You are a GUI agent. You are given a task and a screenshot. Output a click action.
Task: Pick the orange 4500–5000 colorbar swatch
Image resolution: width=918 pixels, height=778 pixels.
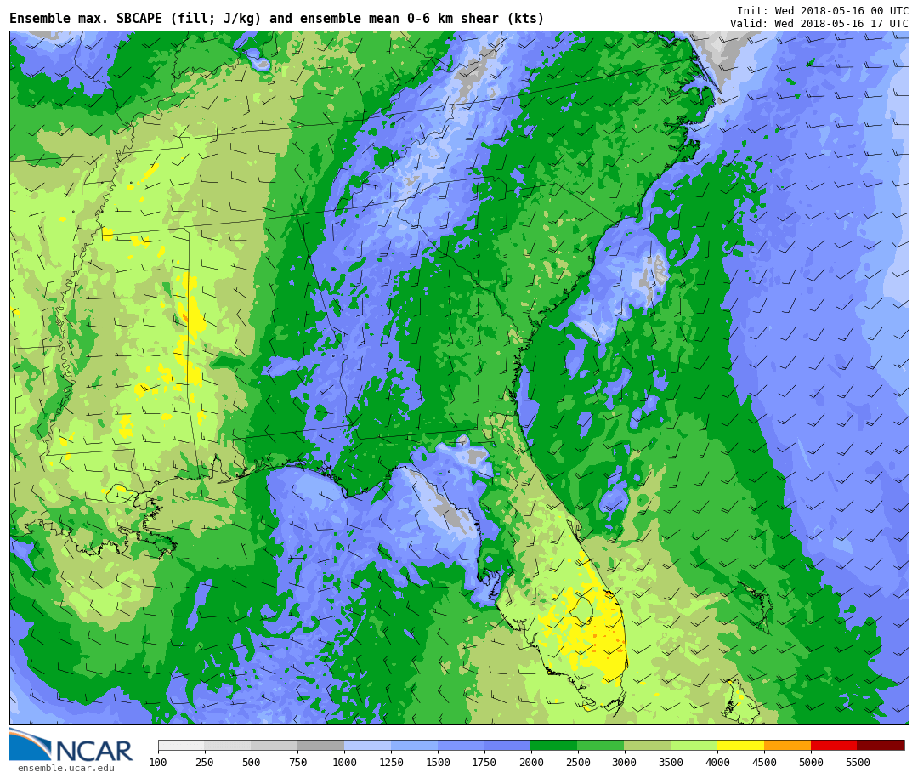point(787,745)
